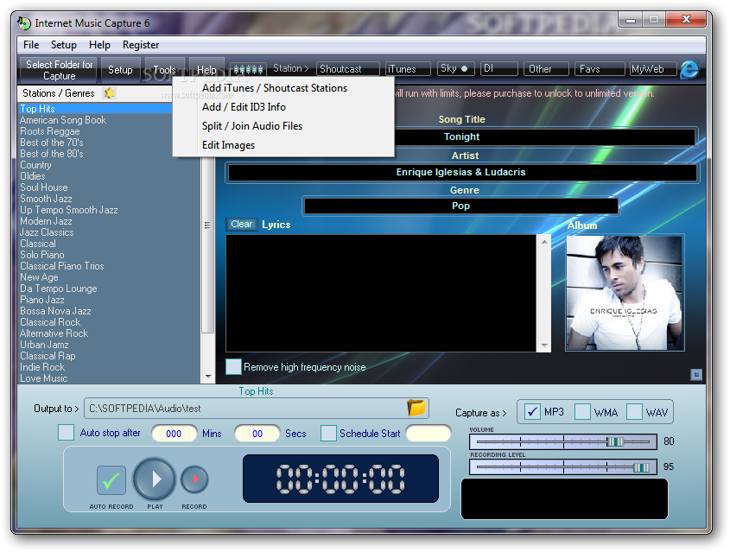This screenshot has width=730, height=552.
Task: Adjust the Volume slider handle
Action: [x=615, y=441]
